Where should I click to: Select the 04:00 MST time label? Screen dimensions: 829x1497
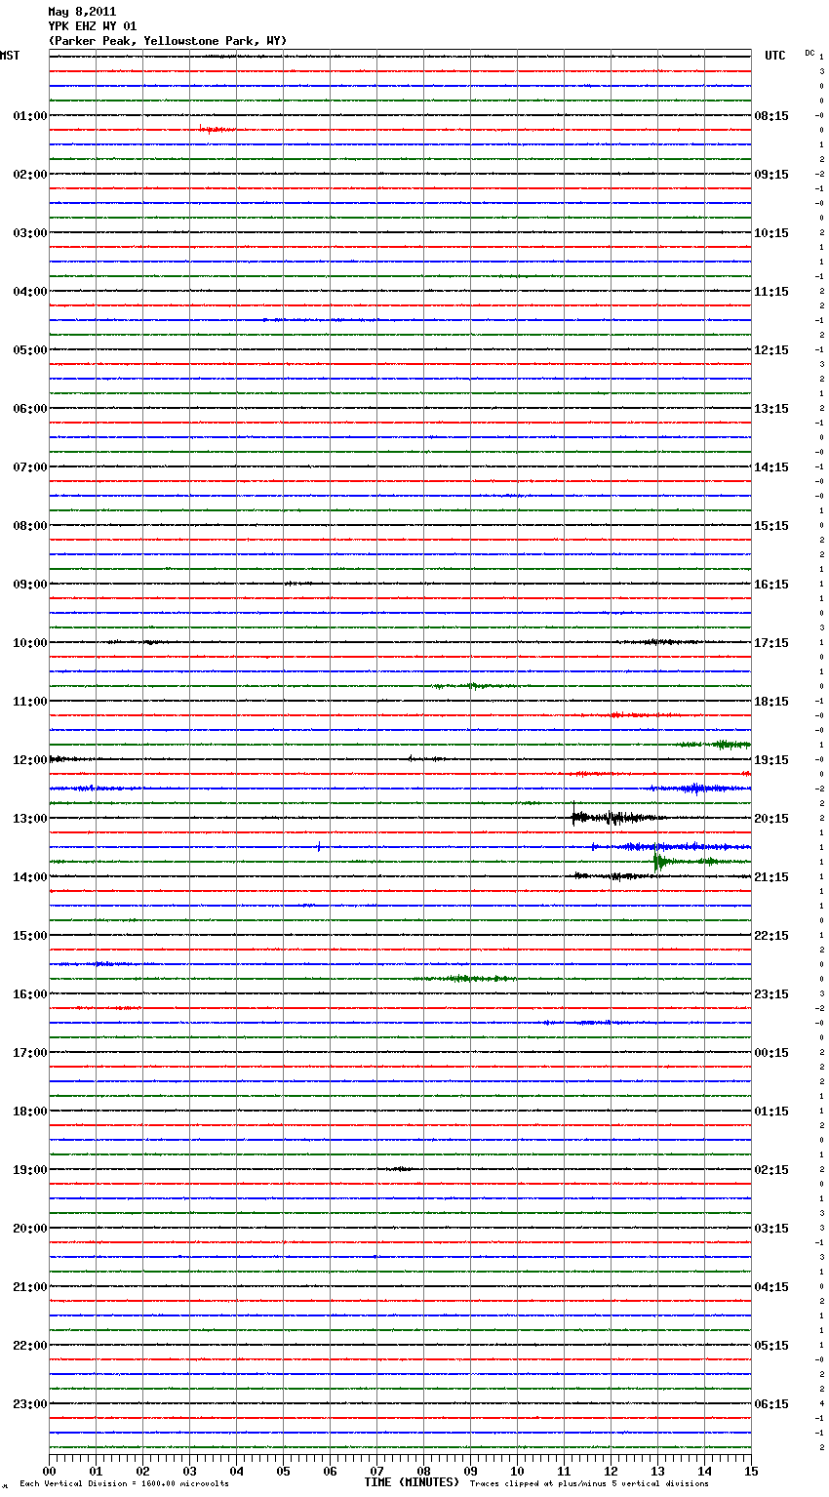[30, 292]
